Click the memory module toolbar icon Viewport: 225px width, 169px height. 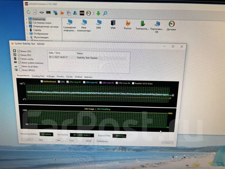(x=48, y=13)
